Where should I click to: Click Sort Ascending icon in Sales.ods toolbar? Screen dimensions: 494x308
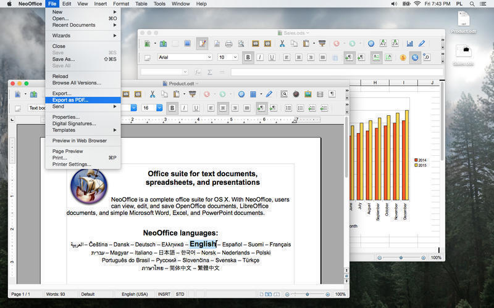pos(384,44)
